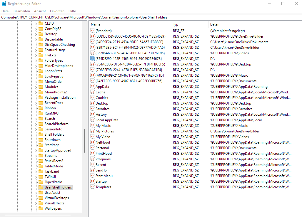
Task: Open the Datei menu
Action: (x=5, y=11)
